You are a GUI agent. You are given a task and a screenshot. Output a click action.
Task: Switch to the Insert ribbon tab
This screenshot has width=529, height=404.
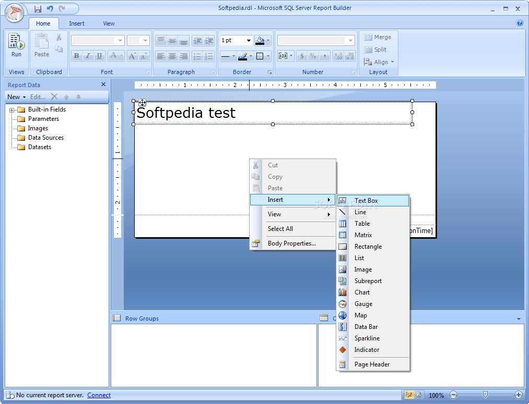pos(77,23)
